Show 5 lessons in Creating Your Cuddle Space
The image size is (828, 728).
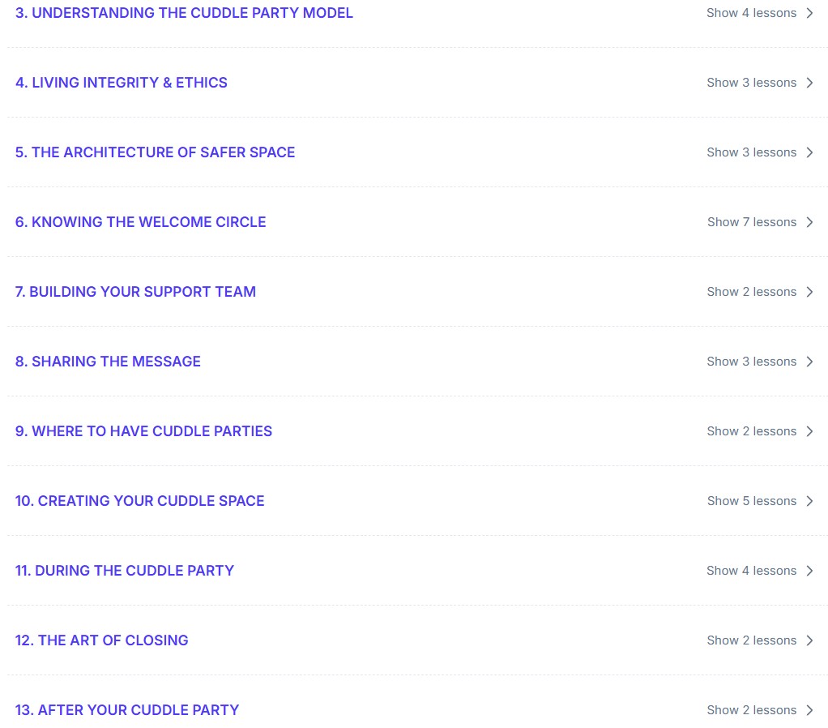pyautogui.click(x=751, y=501)
